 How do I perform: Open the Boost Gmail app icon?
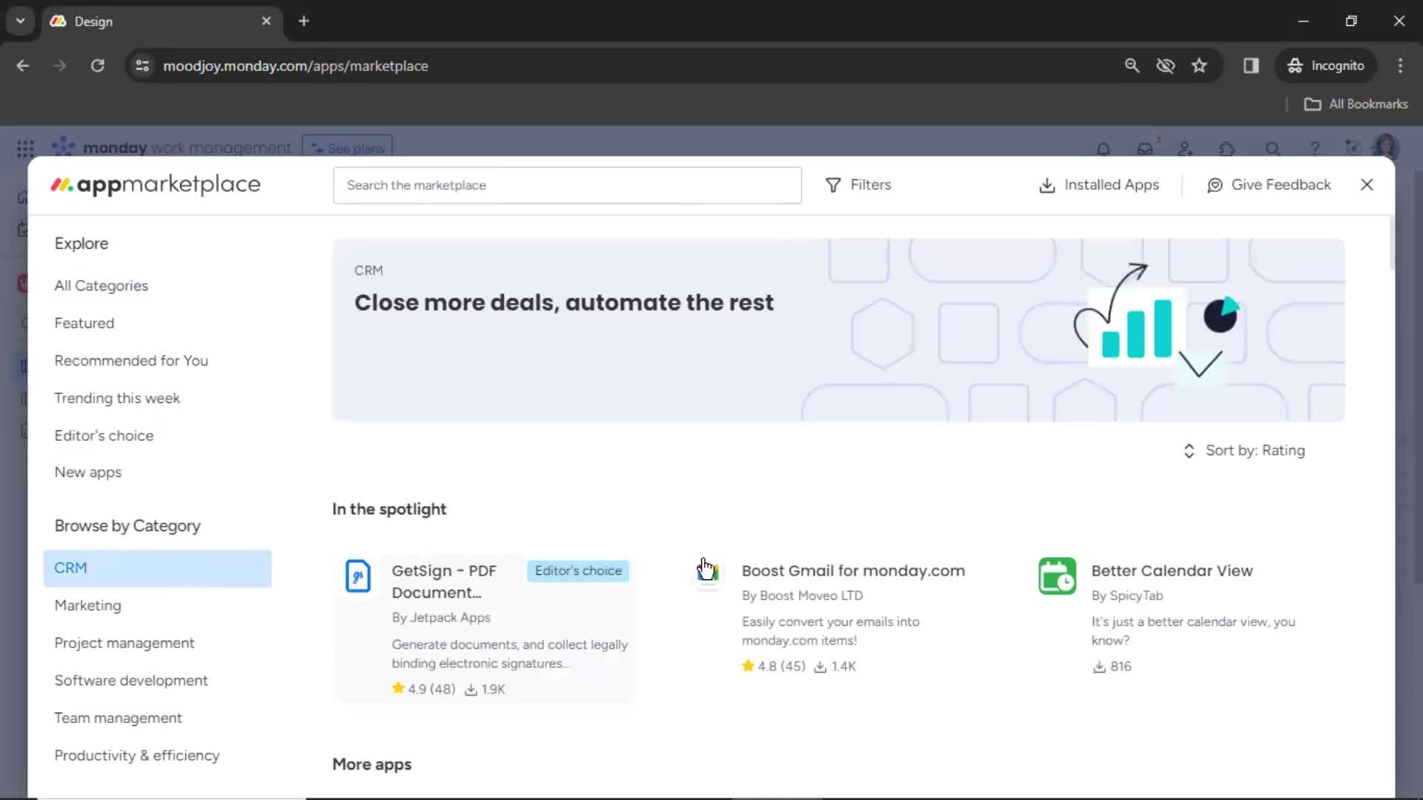click(x=708, y=575)
